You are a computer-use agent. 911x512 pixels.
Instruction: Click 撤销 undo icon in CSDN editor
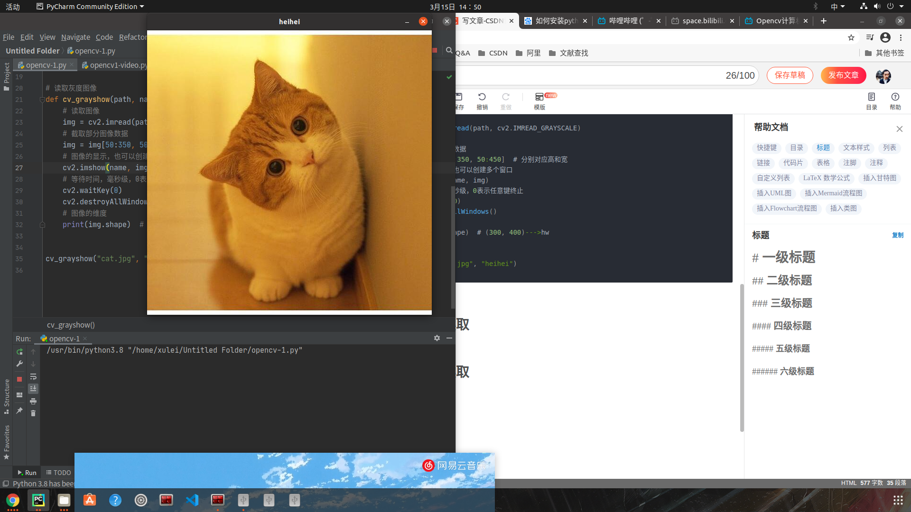482,101
